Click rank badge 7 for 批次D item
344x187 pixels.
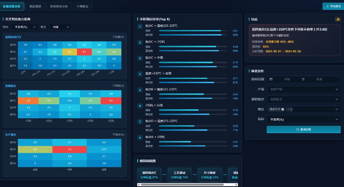click(x=140, y=122)
